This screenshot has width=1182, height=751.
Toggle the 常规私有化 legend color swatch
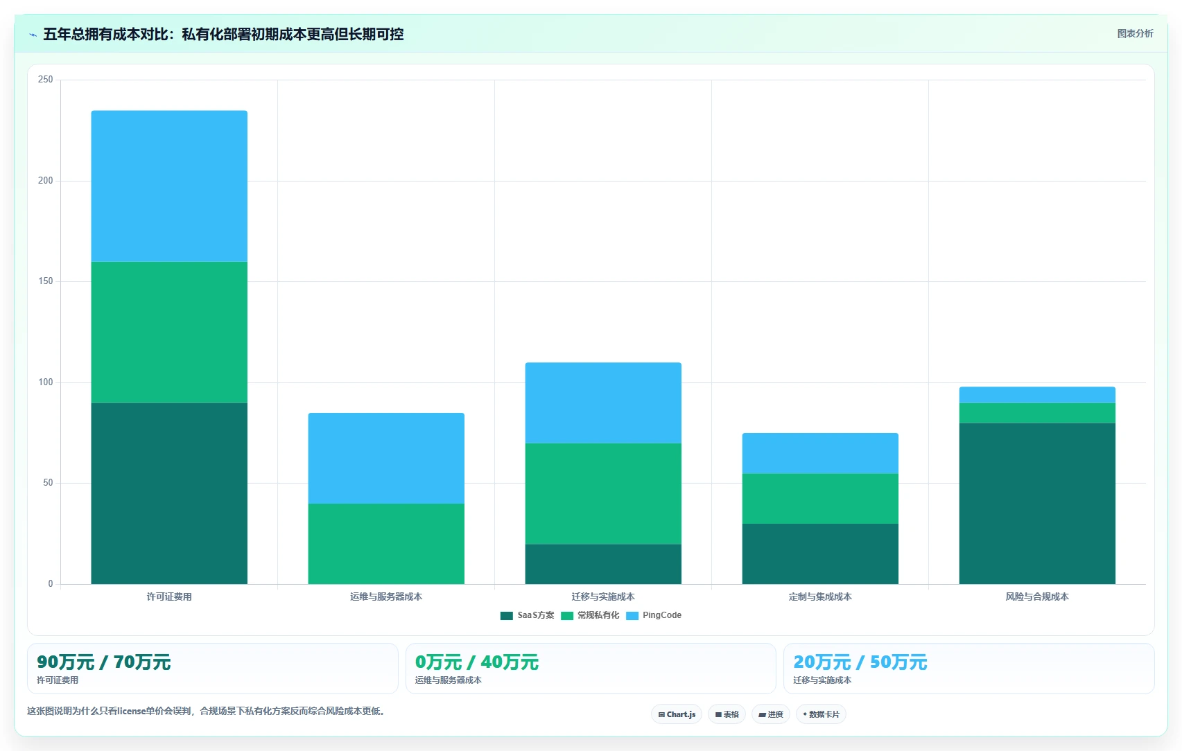click(x=566, y=615)
